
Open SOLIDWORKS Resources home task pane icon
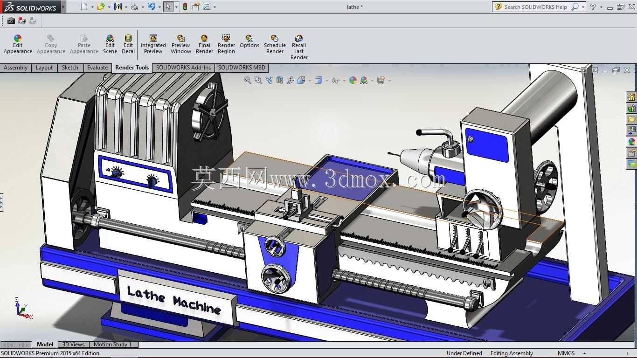(x=631, y=97)
